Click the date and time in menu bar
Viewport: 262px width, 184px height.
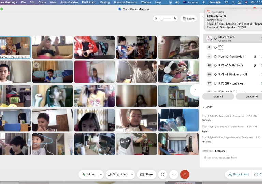[x=256, y=2]
